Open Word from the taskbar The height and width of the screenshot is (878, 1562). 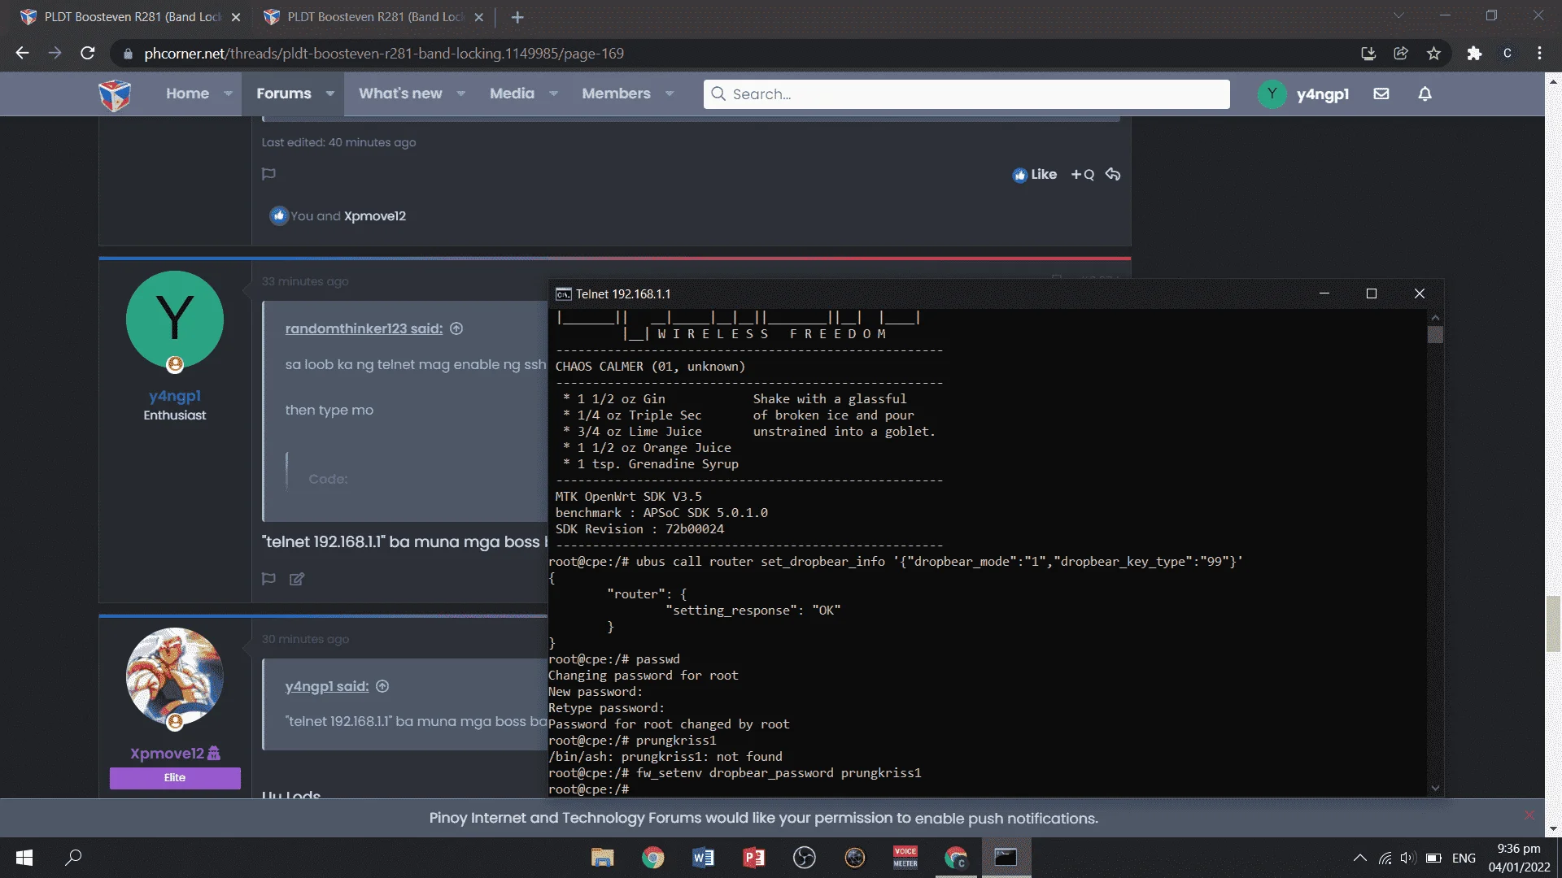pos(703,858)
